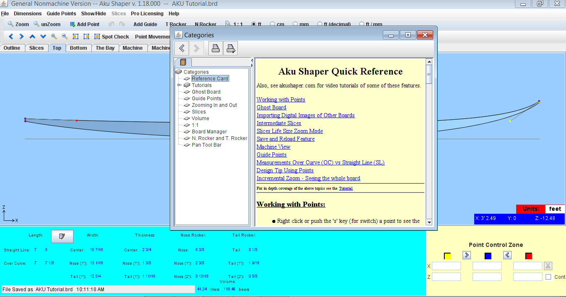Click the scissors button in Point Control Zone
Screen dimensions: 566x297
pos(548,266)
